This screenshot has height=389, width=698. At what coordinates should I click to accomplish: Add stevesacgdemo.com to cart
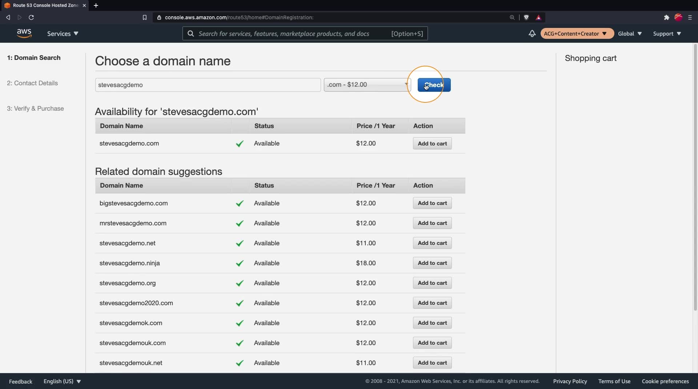click(x=432, y=143)
